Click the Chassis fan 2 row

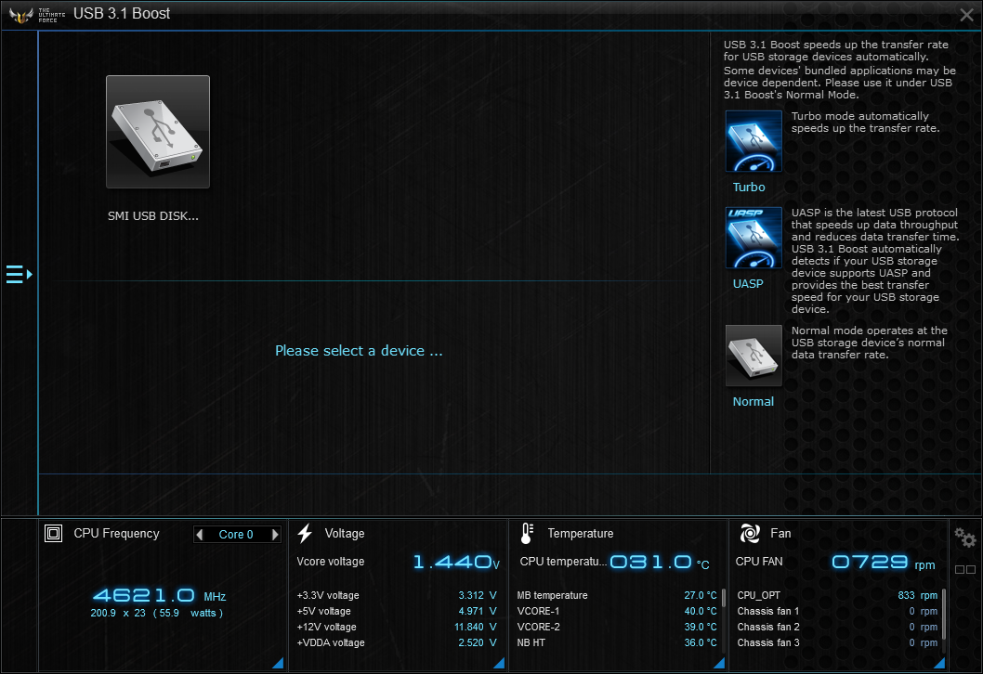tap(837, 627)
